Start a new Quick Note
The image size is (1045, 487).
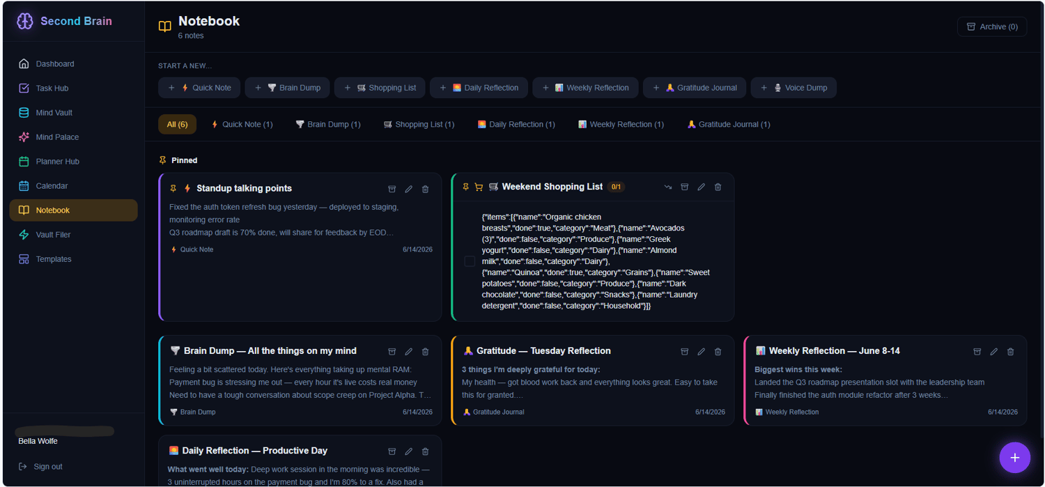pyautogui.click(x=199, y=88)
